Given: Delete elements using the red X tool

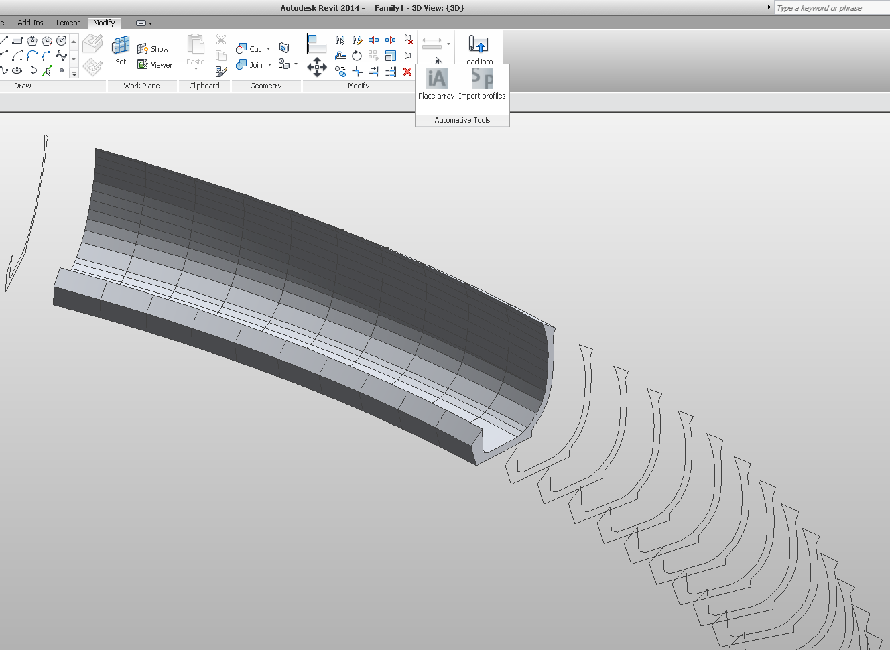Looking at the screenshot, I should 407,71.
